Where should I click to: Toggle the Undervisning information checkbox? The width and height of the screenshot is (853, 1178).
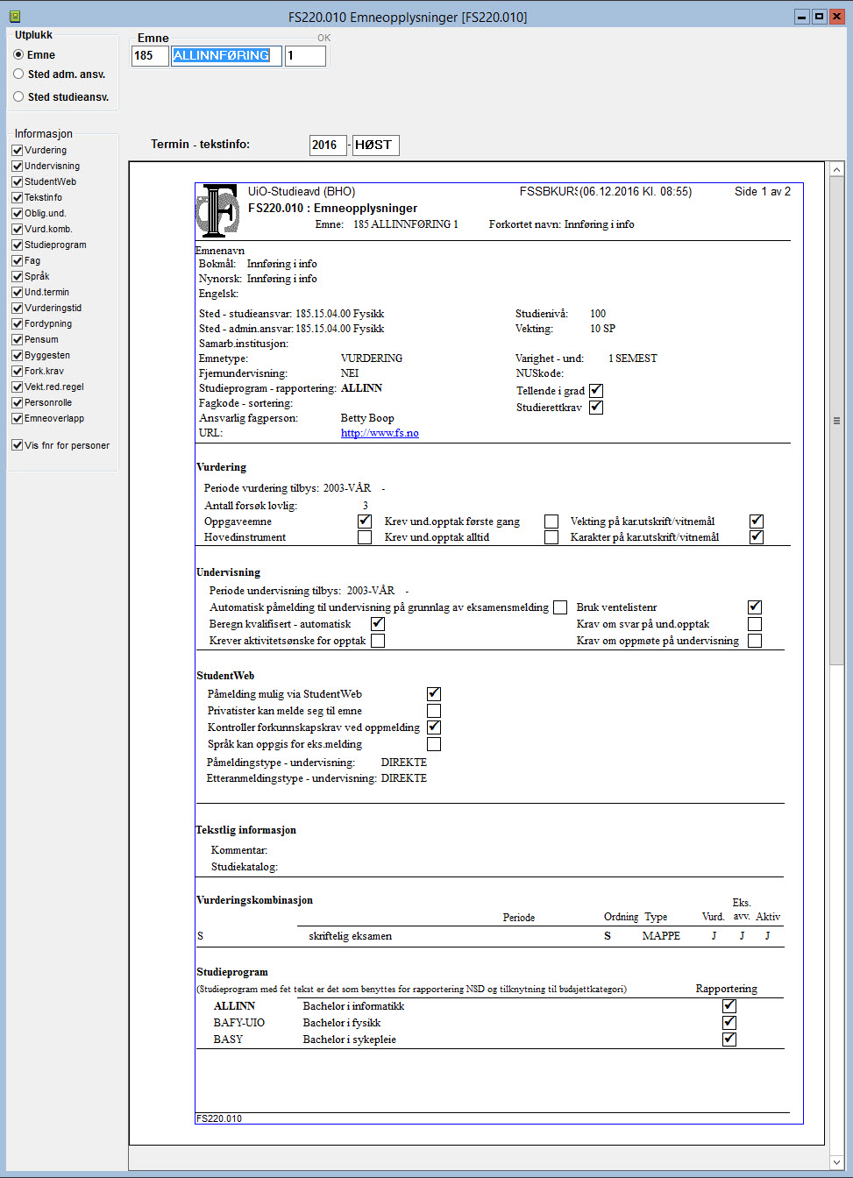click(x=17, y=166)
